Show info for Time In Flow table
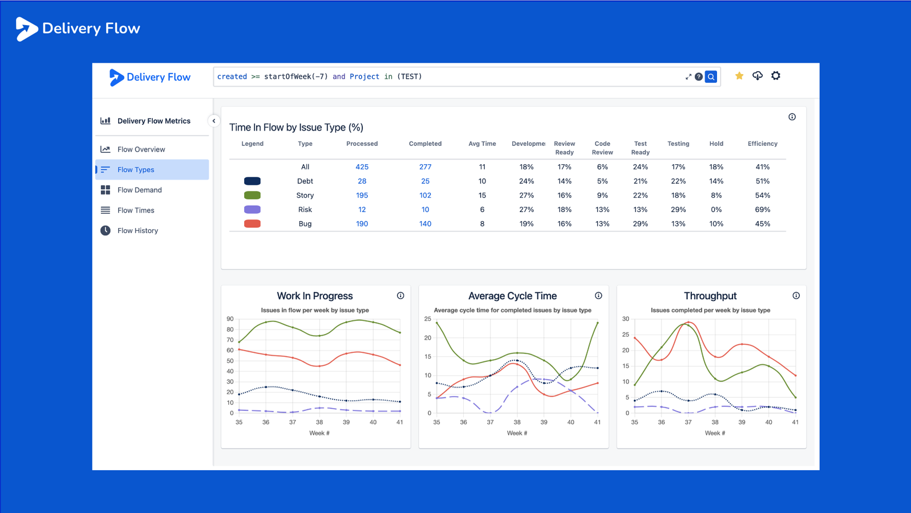The height and width of the screenshot is (513, 911). coord(792,117)
